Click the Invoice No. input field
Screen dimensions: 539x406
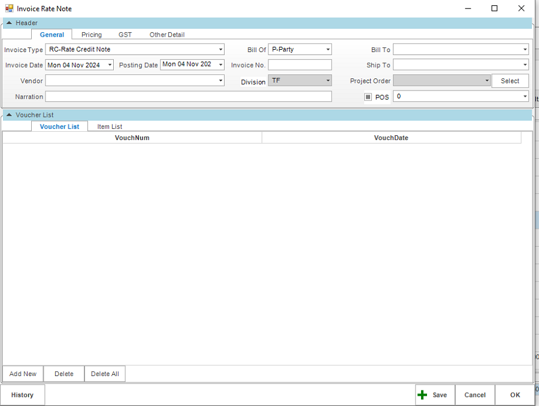tap(299, 65)
